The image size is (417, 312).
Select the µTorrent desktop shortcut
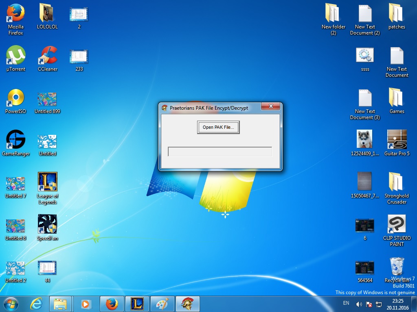[x=16, y=59]
